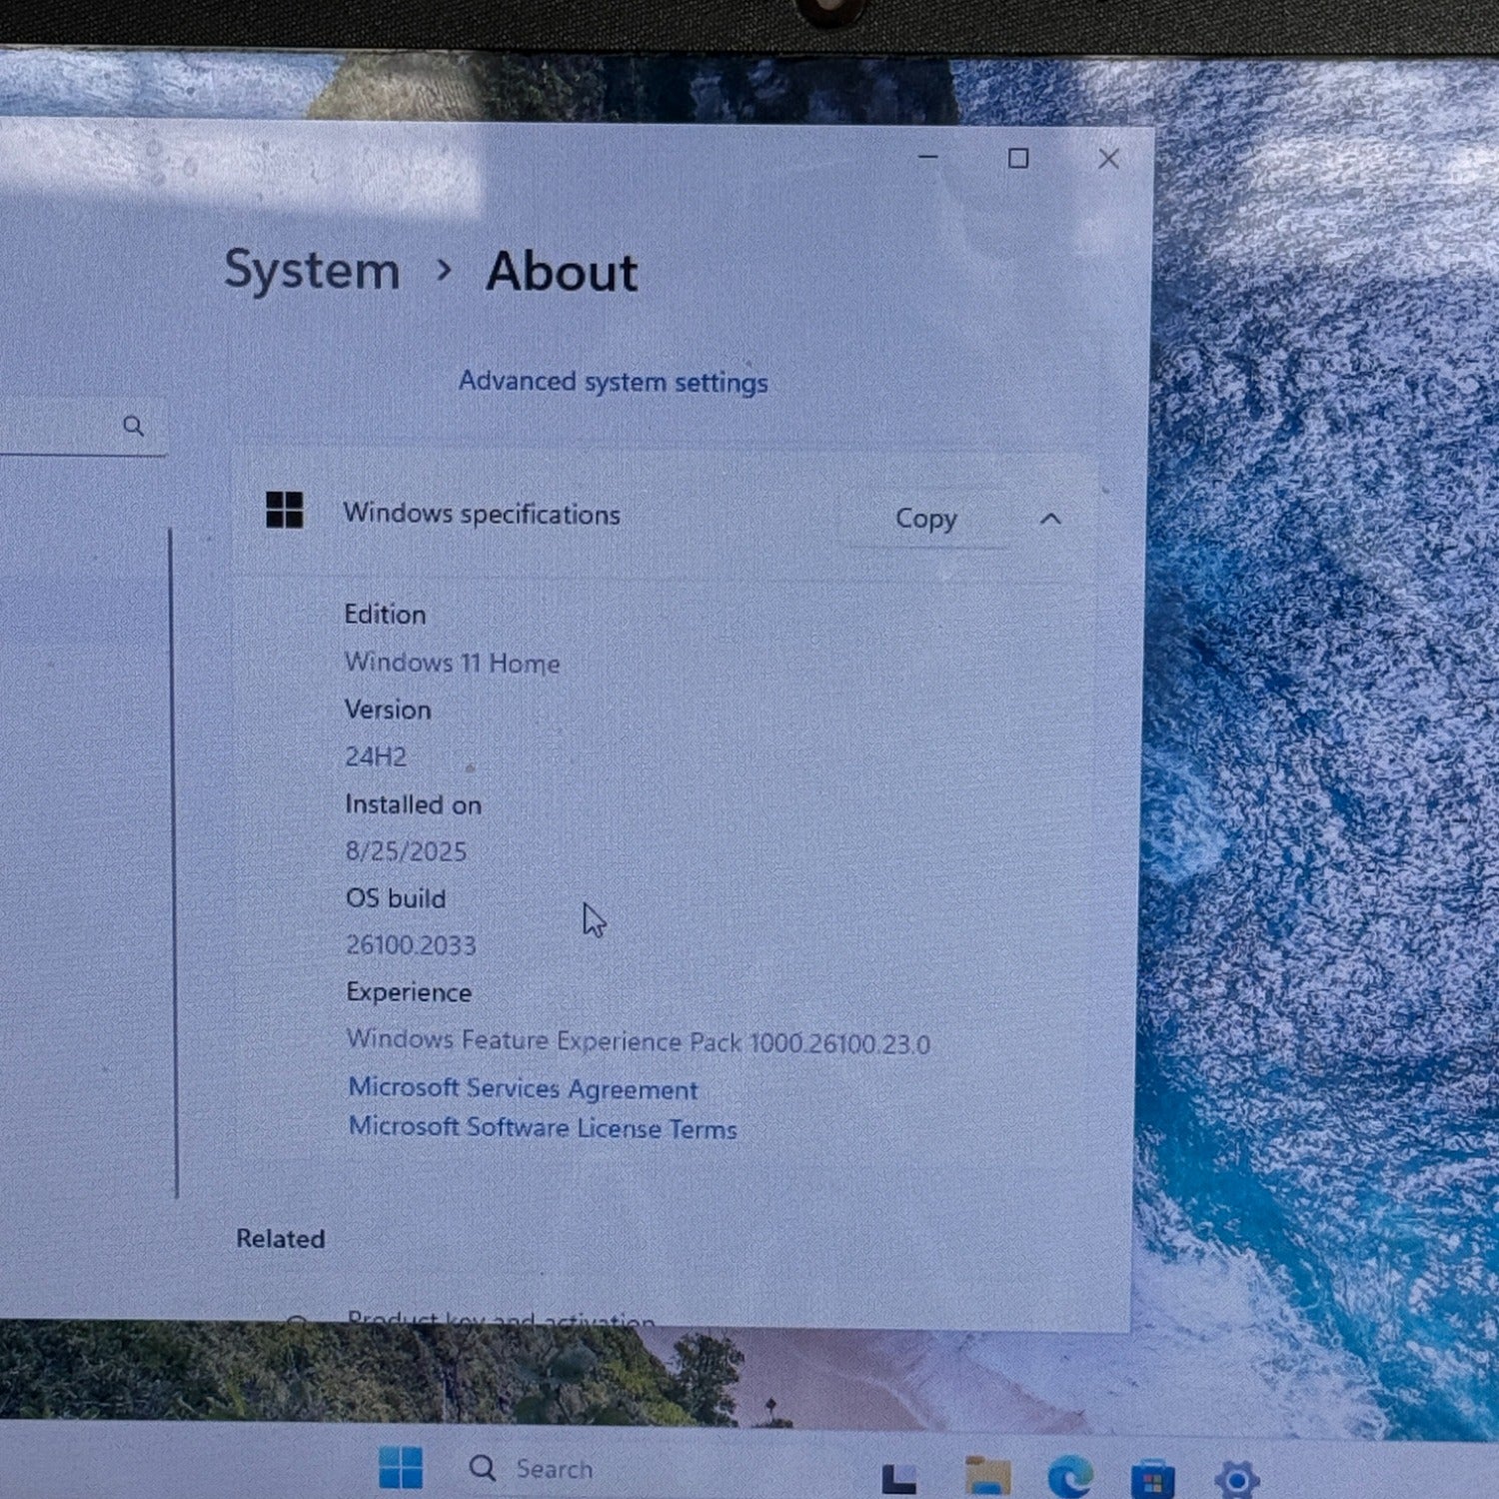Open Microsoft Software License Terms link
Viewport: 1499px width, 1499px height.
[543, 1127]
